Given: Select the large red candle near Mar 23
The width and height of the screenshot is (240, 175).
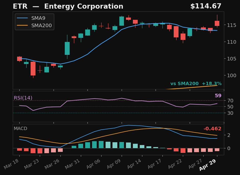Looking at the screenshot, I should pyautogui.click(x=33, y=69).
